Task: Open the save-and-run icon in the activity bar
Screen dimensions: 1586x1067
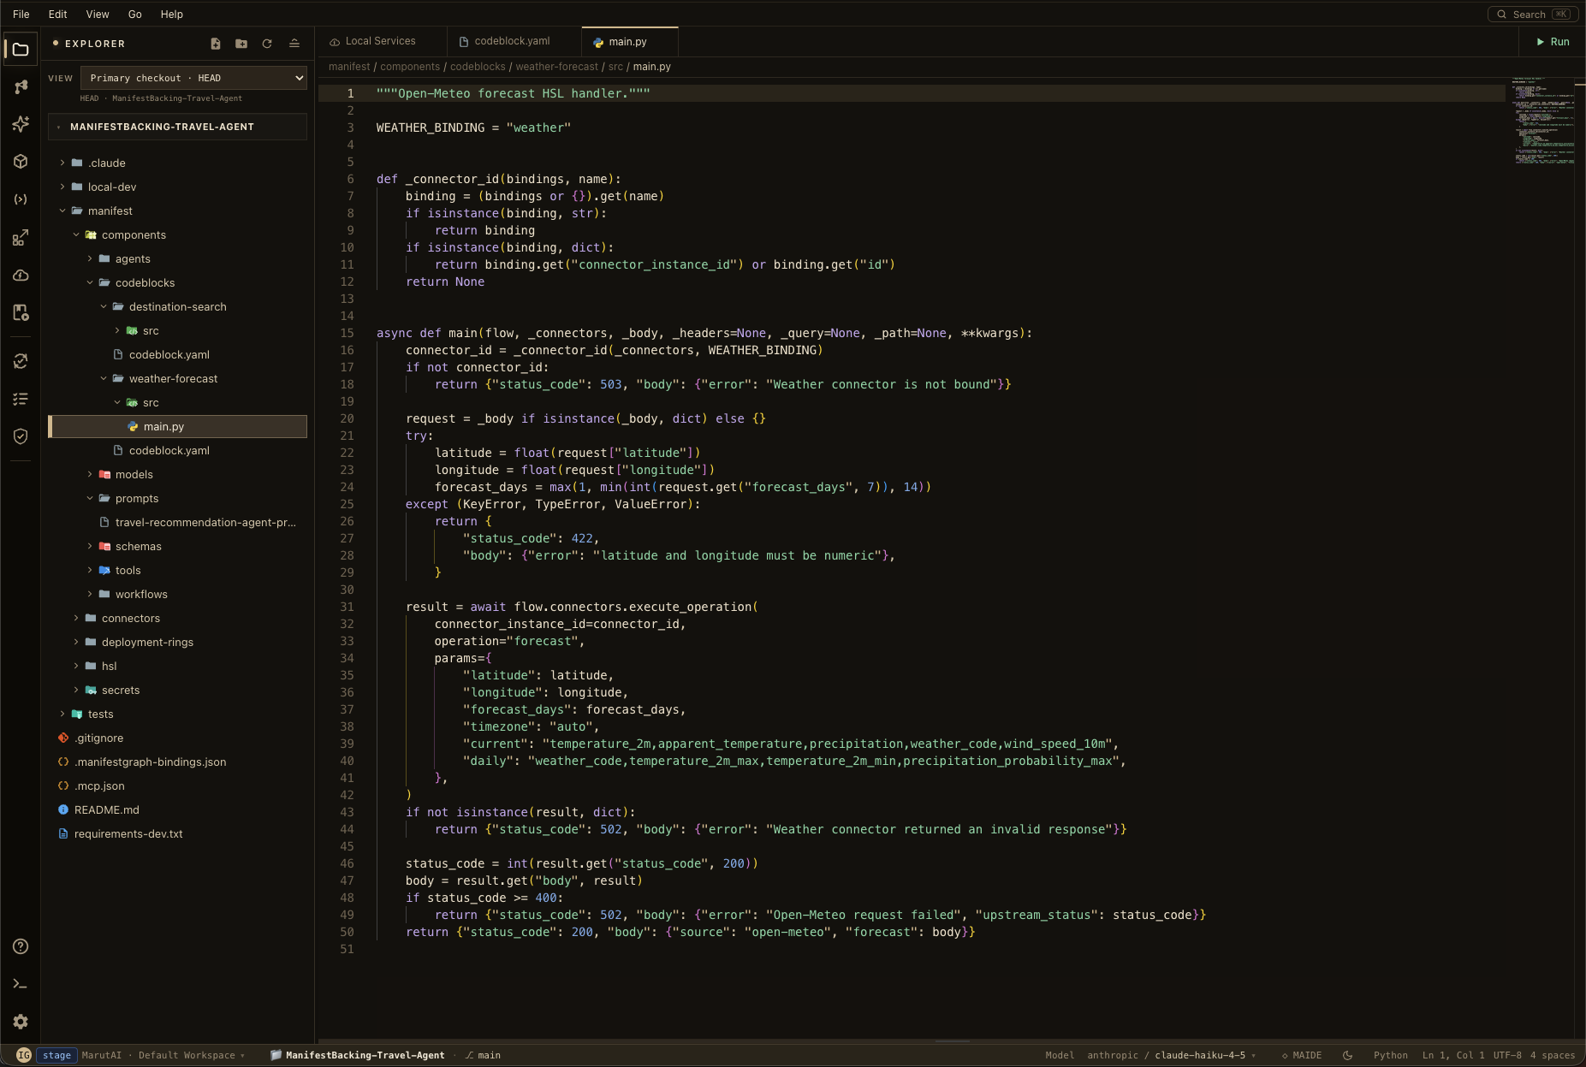Action: click(21, 312)
